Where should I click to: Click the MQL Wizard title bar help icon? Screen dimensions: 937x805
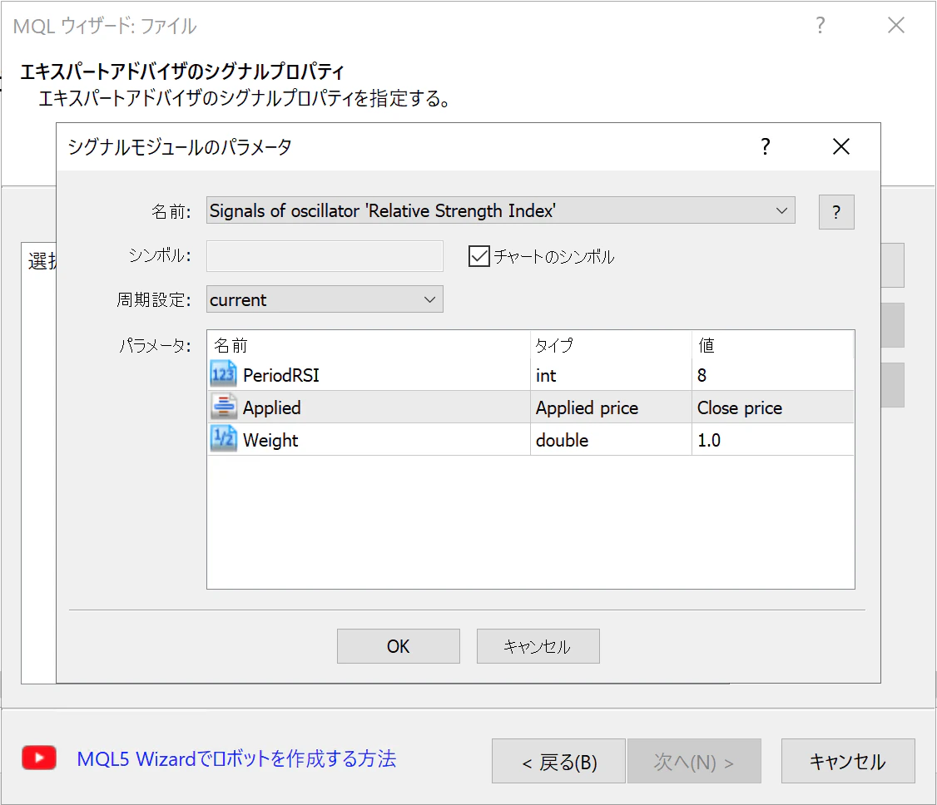click(x=820, y=25)
